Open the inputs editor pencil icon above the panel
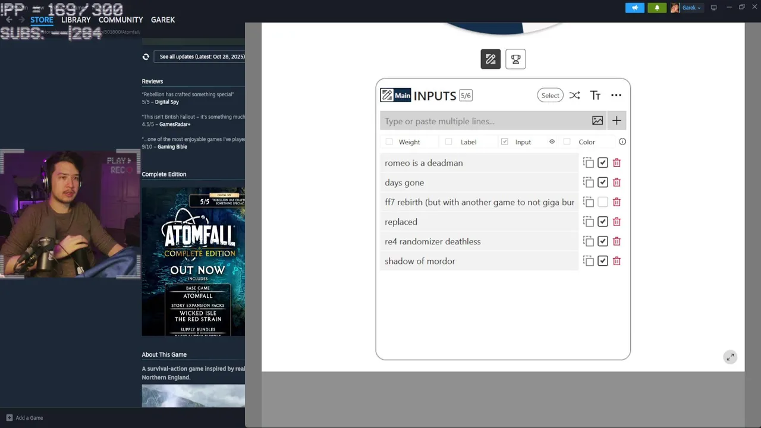761x428 pixels. coord(490,59)
